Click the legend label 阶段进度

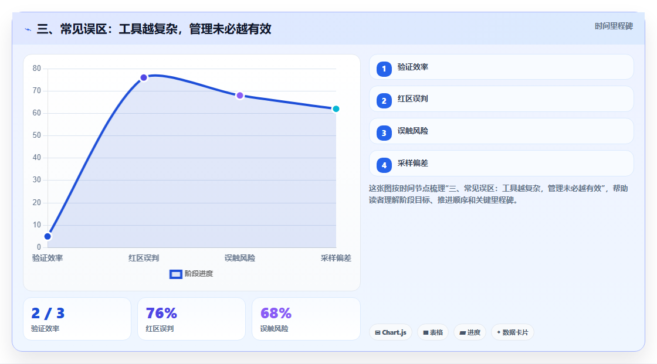click(x=199, y=274)
